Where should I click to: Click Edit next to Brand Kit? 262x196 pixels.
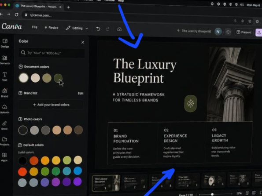81,93
